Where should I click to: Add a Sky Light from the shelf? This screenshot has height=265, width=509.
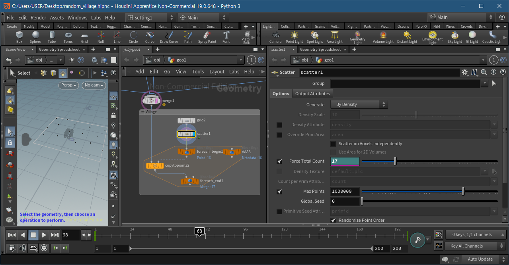pos(454,37)
